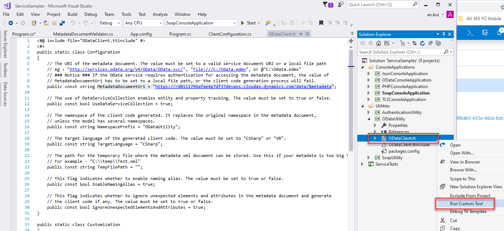Image resolution: width=504 pixels, height=231 pixels.
Task: Expand the PHPConsoleApplication project node
Action: 368,87
